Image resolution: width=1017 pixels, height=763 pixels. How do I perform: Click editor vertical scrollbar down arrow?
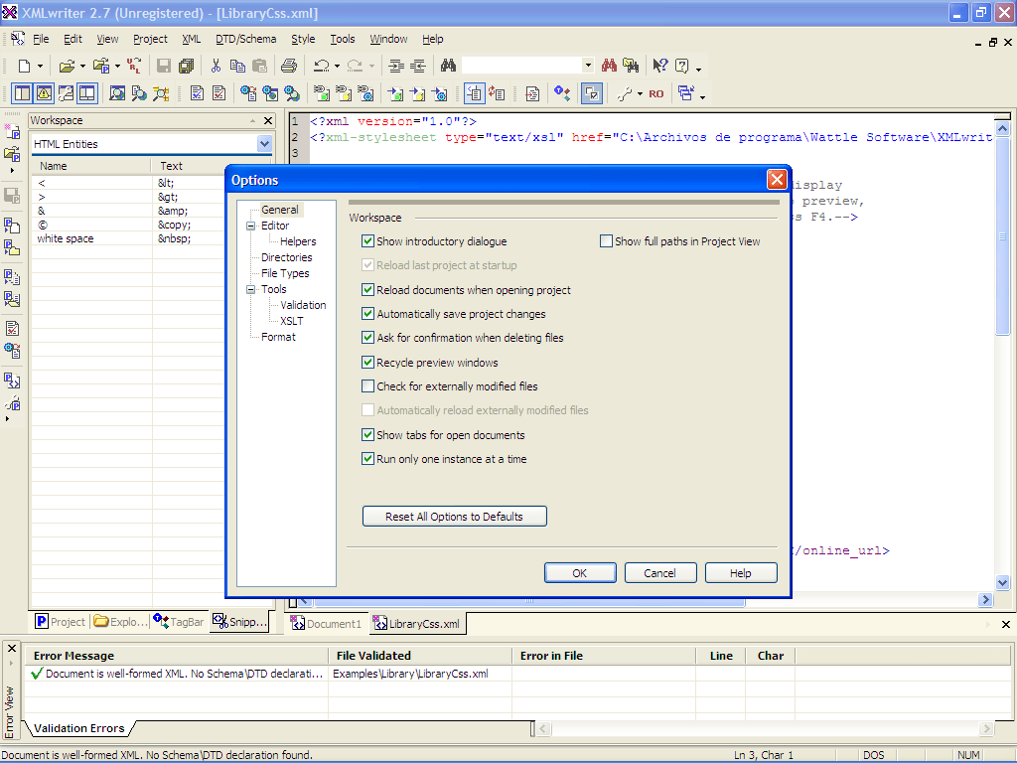coord(1002,582)
